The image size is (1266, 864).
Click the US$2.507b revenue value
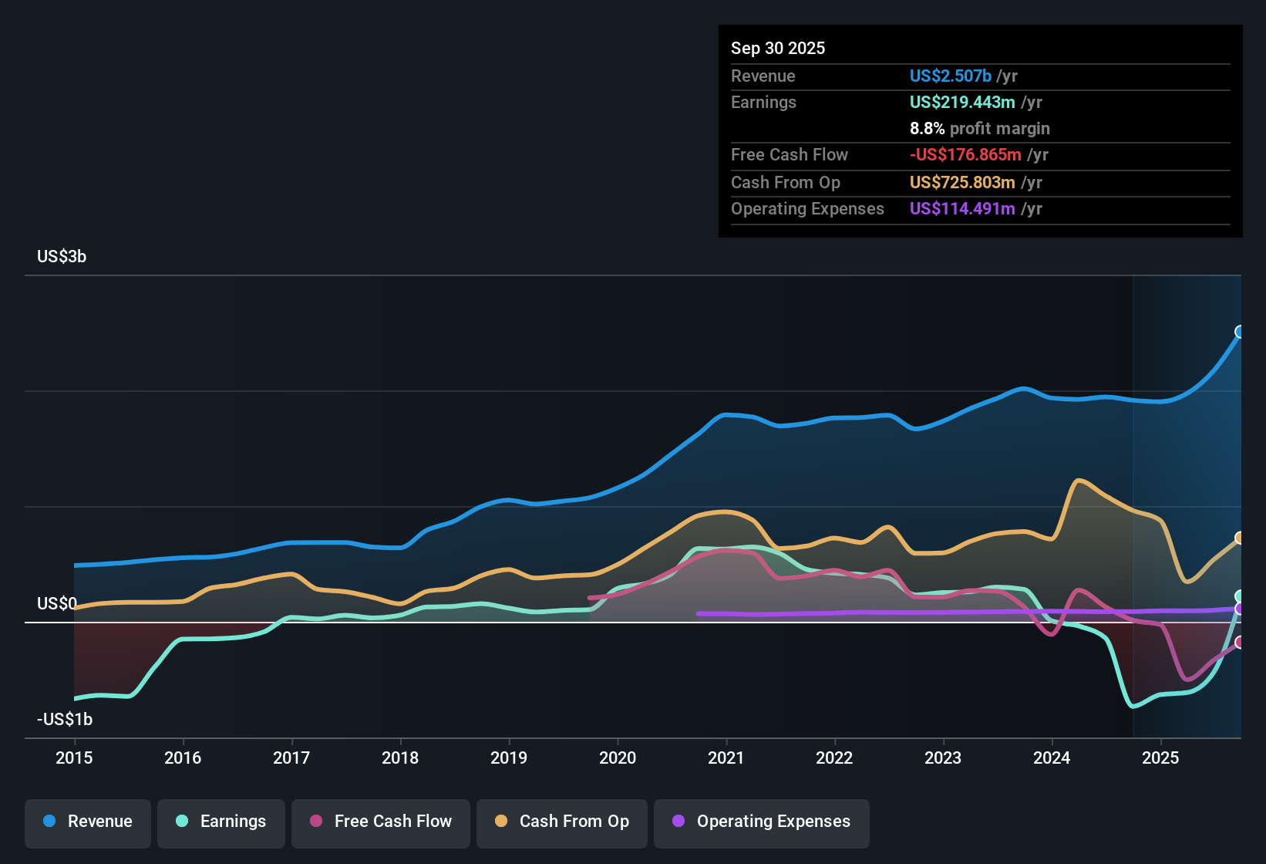pos(949,76)
